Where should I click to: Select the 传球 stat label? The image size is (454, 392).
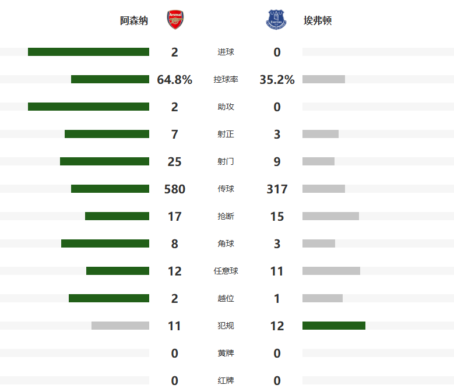(x=226, y=189)
